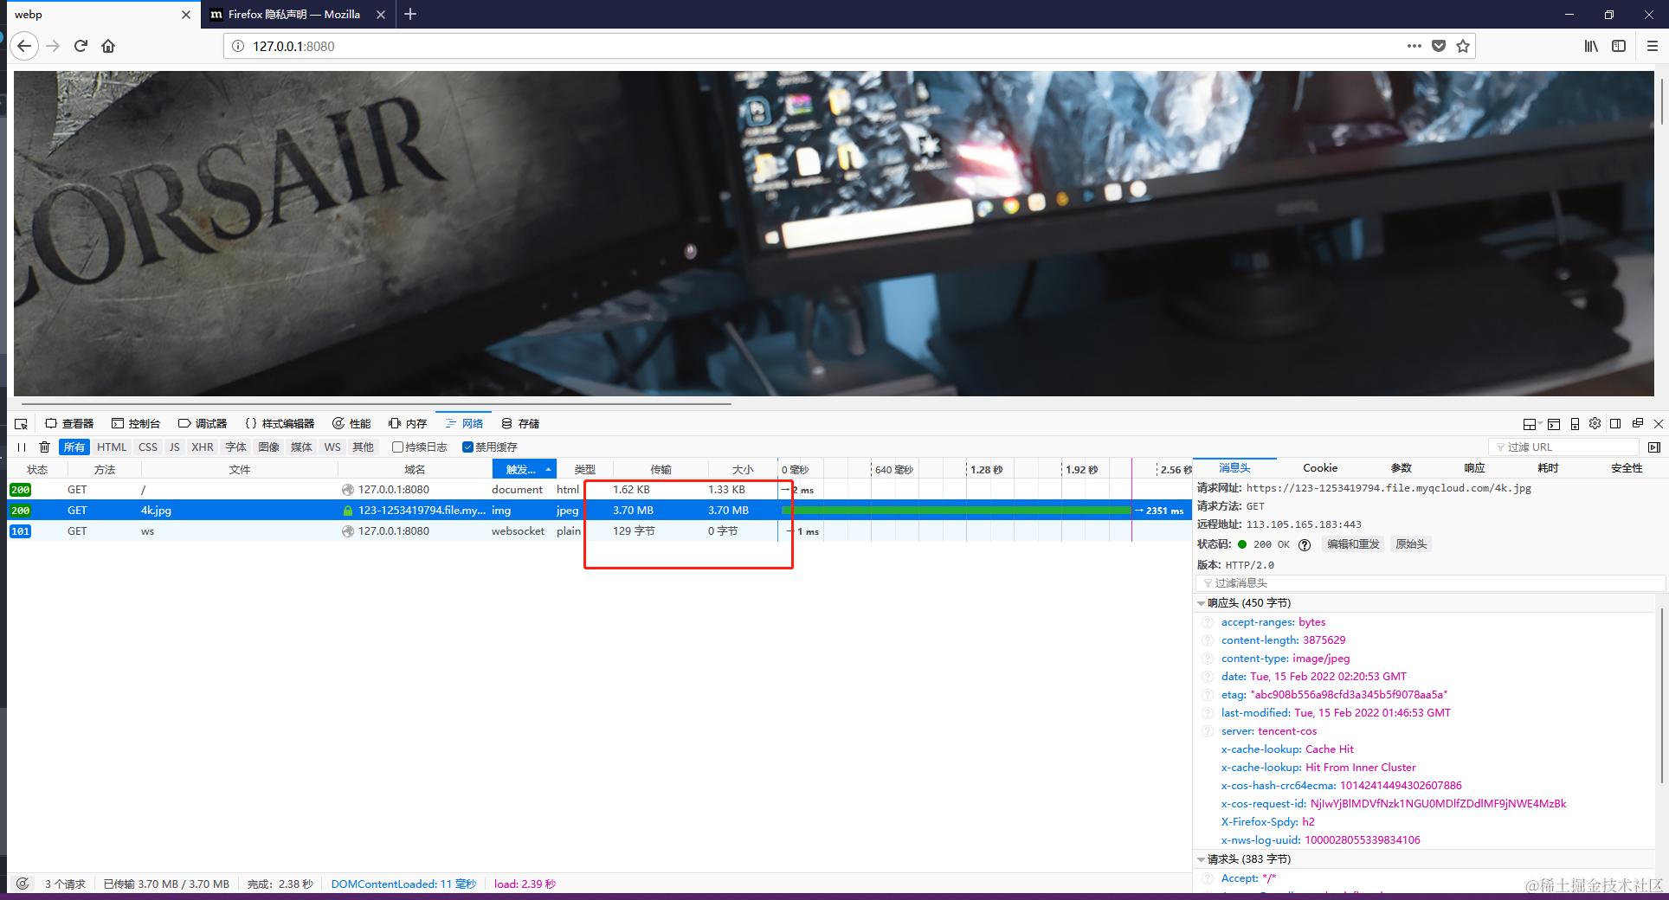The height and width of the screenshot is (900, 1669).
Task: Collapse the request headers section
Action: (x=1201, y=859)
